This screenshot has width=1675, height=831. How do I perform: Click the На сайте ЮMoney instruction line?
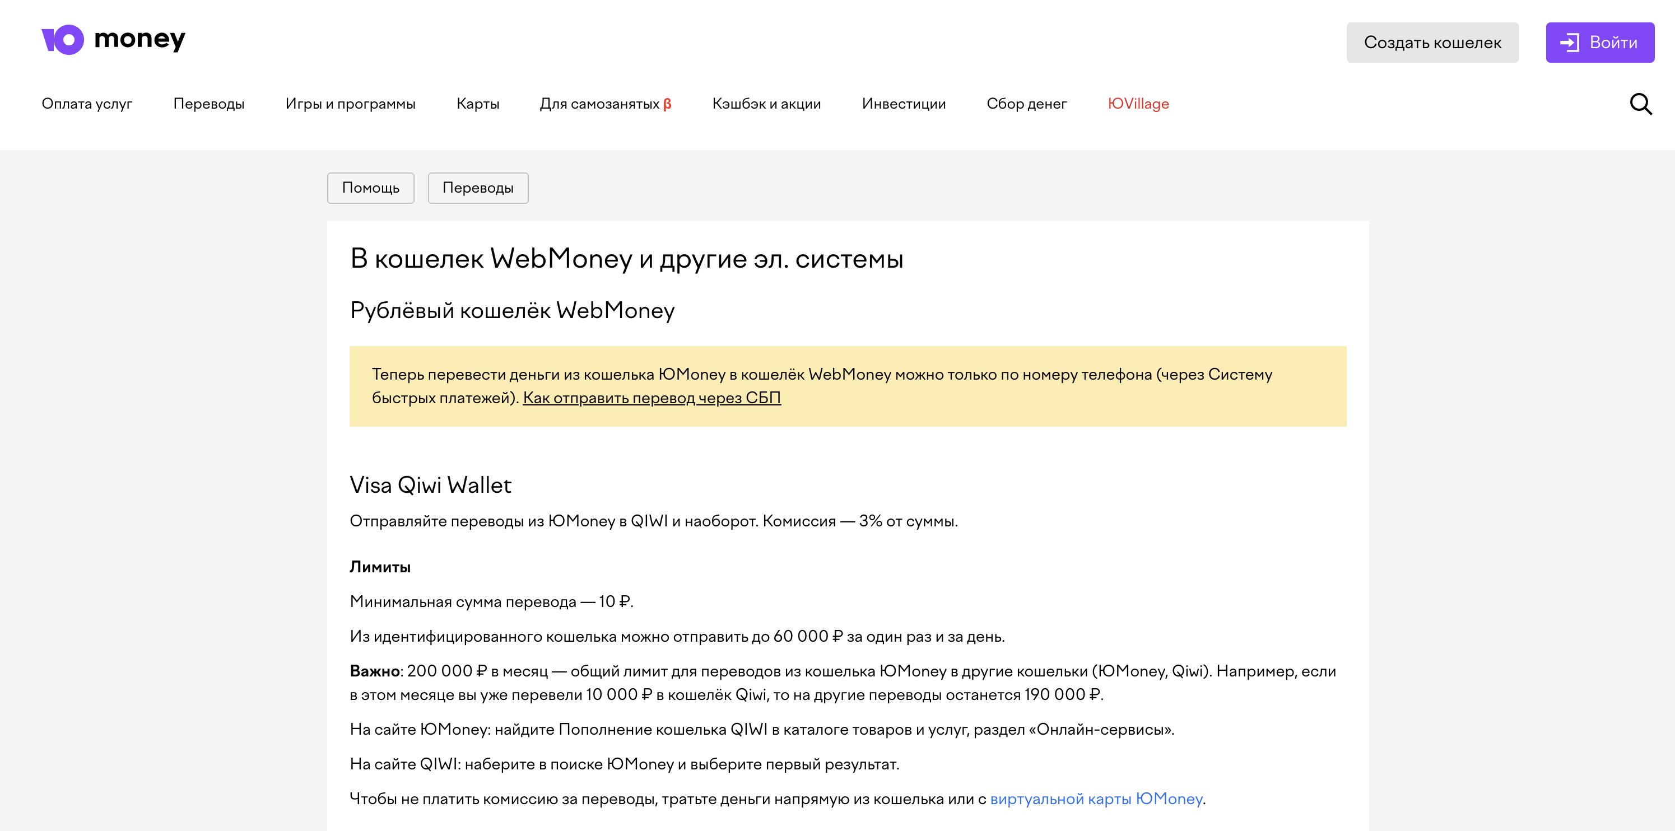761,729
